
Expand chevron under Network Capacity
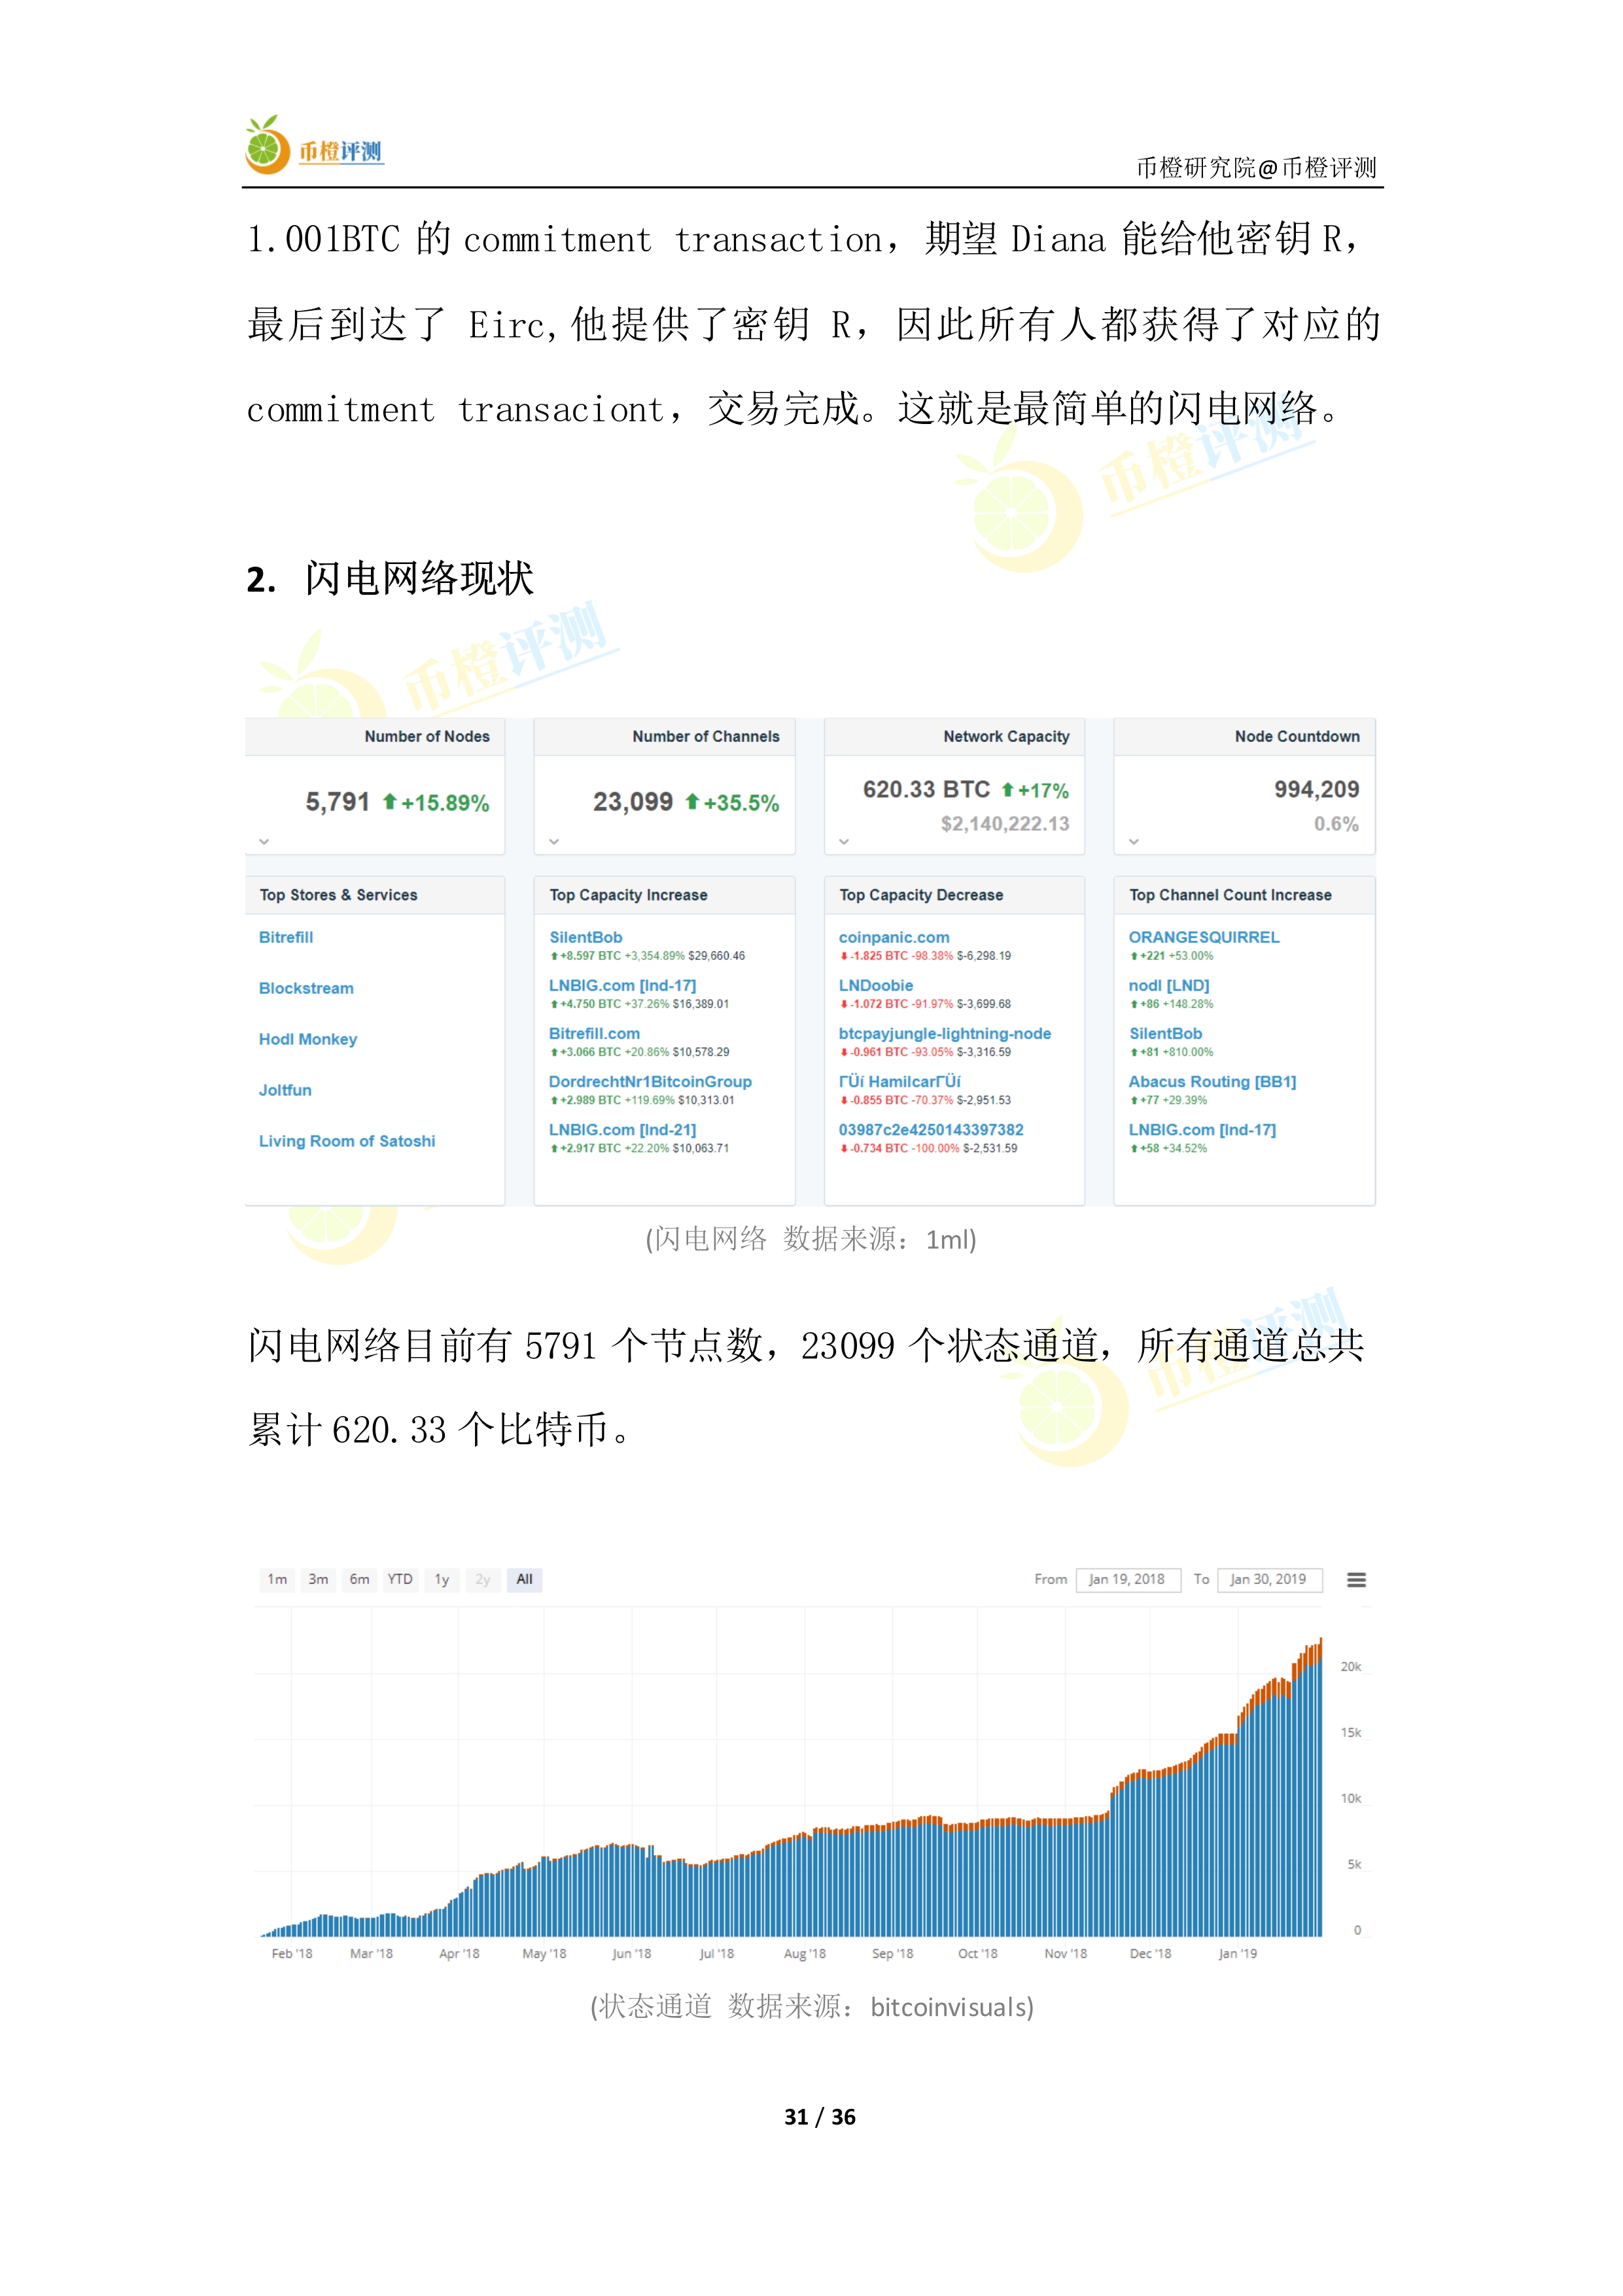(x=844, y=841)
